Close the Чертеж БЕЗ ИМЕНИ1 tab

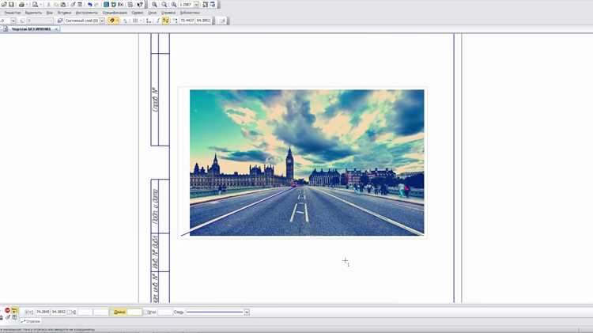(x=56, y=28)
